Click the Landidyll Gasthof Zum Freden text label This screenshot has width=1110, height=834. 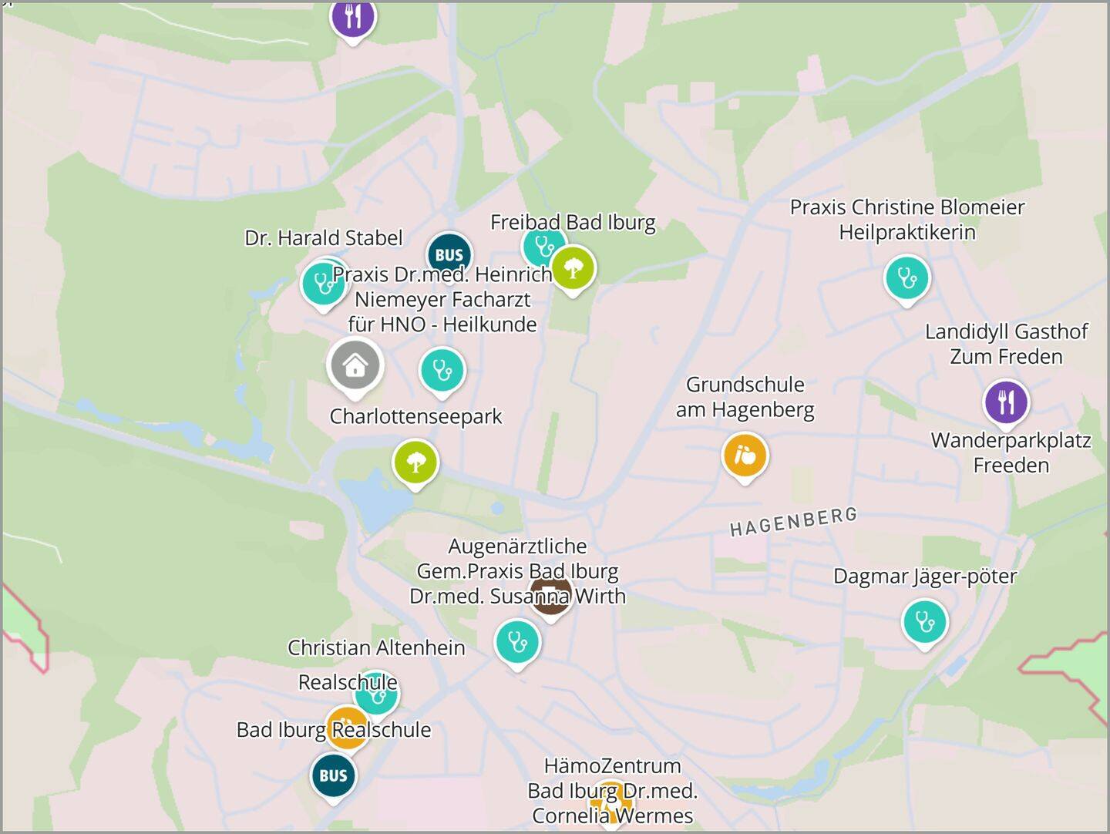tap(1006, 344)
